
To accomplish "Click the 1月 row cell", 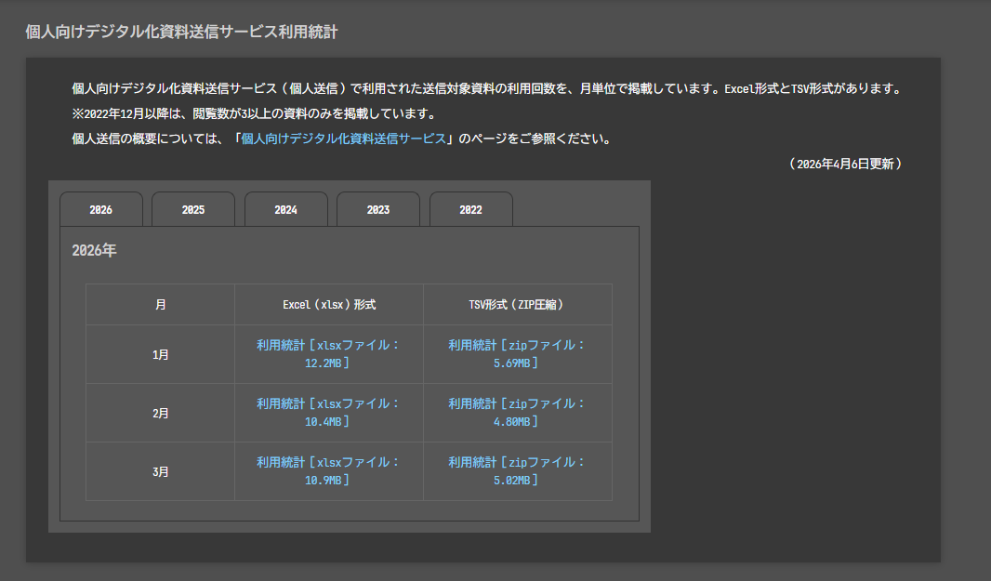I will point(161,355).
